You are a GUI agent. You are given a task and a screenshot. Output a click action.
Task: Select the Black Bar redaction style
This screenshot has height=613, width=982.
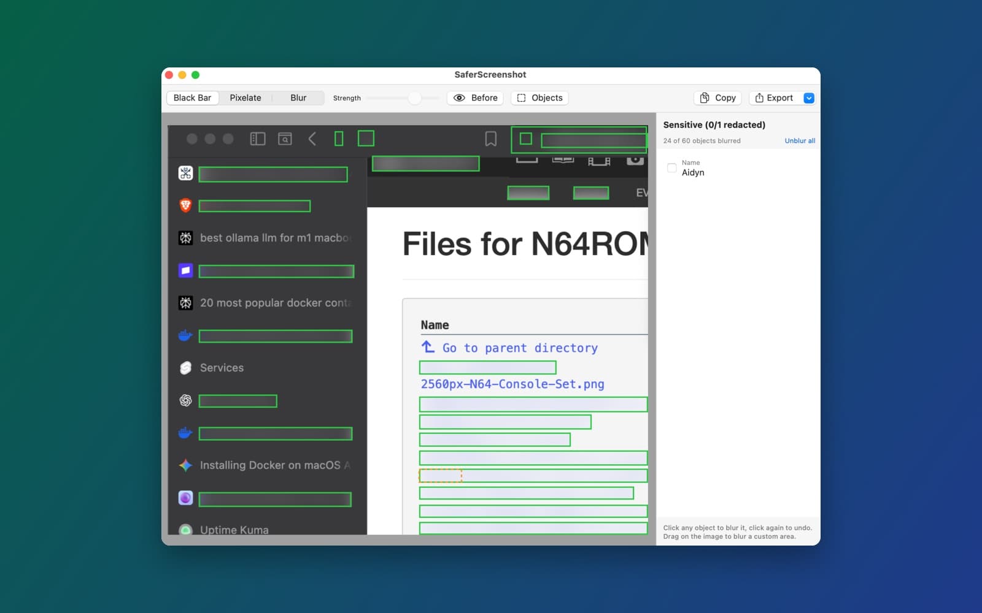pyautogui.click(x=192, y=98)
